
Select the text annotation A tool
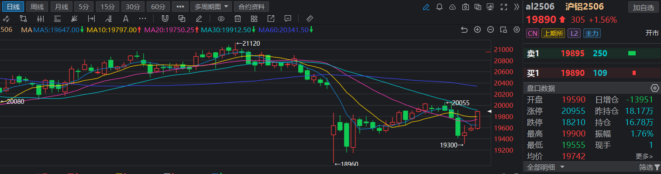pyautogui.click(x=126, y=18)
